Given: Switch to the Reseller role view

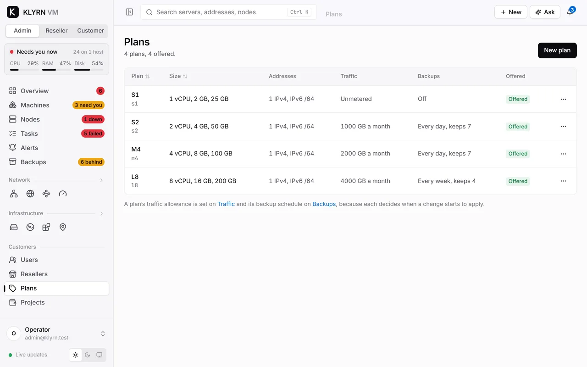Looking at the screenshot, I should [57, 31].
